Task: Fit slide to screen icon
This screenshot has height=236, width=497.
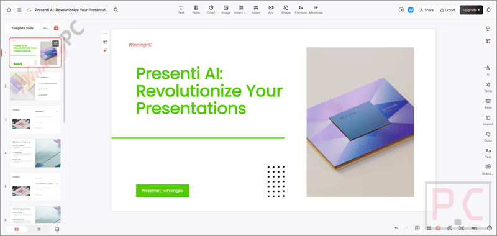Action: click(x=462, y=228)
